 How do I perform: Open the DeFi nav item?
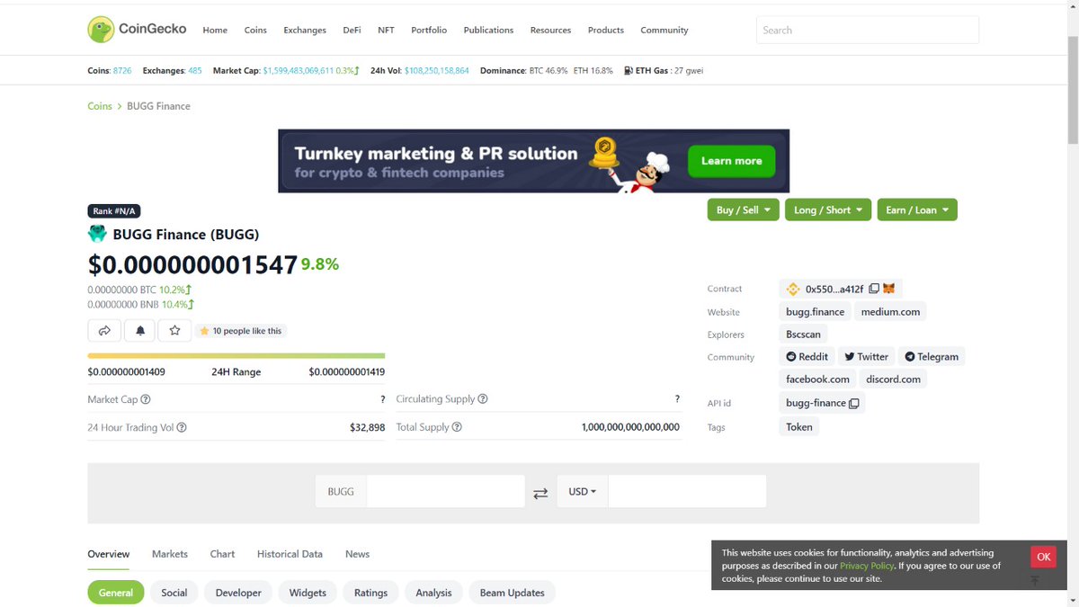[x=352, y=30]
